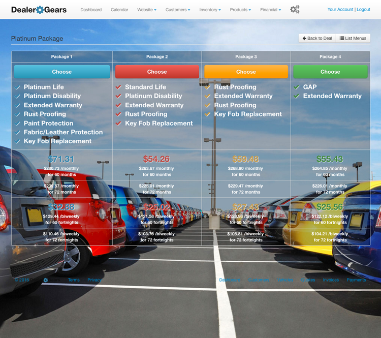Click the $32.88 biweekly price

point(61,207)
